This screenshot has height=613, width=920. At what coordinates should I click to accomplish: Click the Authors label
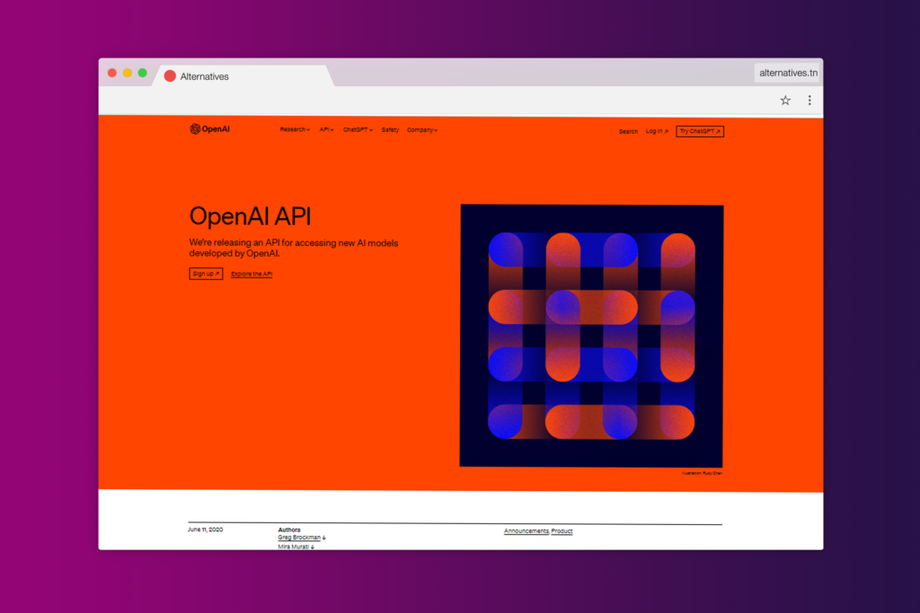click(289, 530)
